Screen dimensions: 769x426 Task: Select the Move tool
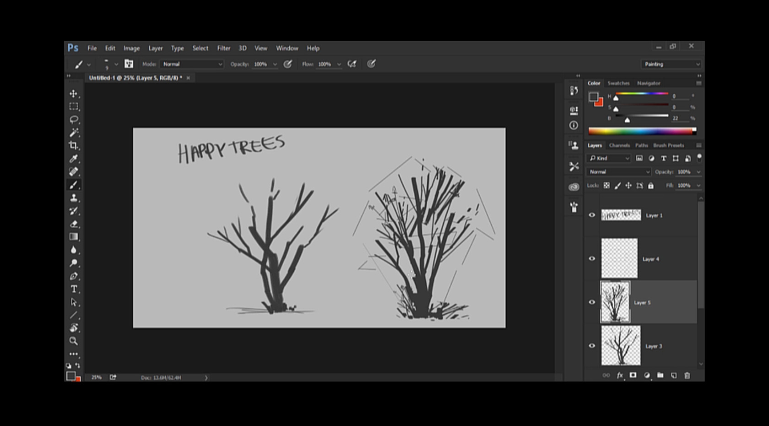click(73, 94)
